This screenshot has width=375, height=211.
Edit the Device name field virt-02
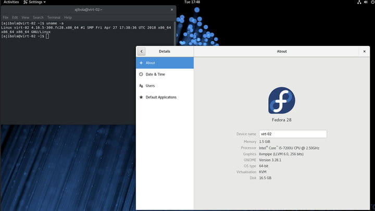coord(293,134)
